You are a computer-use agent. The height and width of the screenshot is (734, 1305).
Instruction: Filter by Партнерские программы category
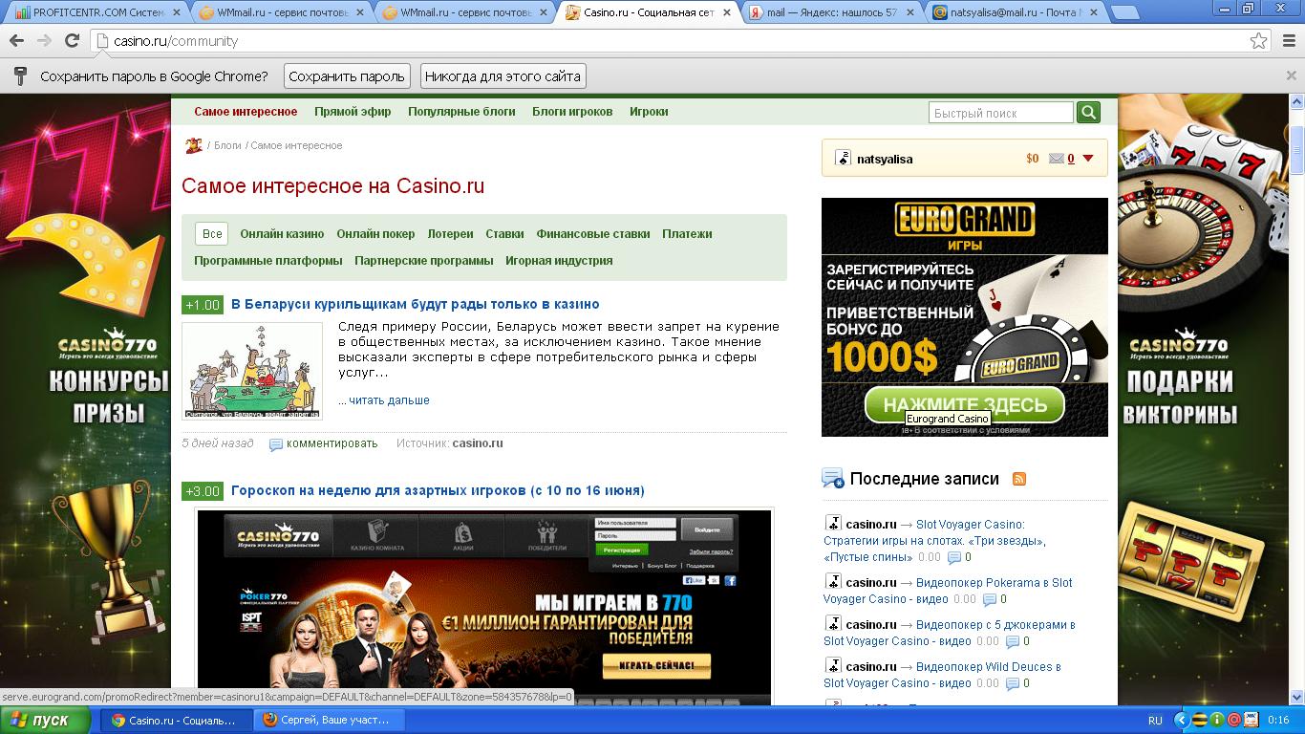[424, 261]
